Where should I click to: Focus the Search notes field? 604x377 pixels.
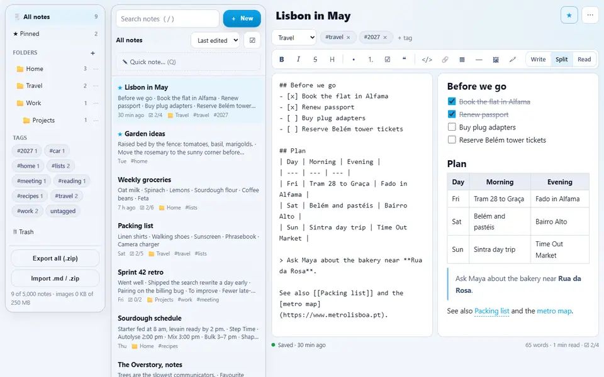click(x=167, y=18)
